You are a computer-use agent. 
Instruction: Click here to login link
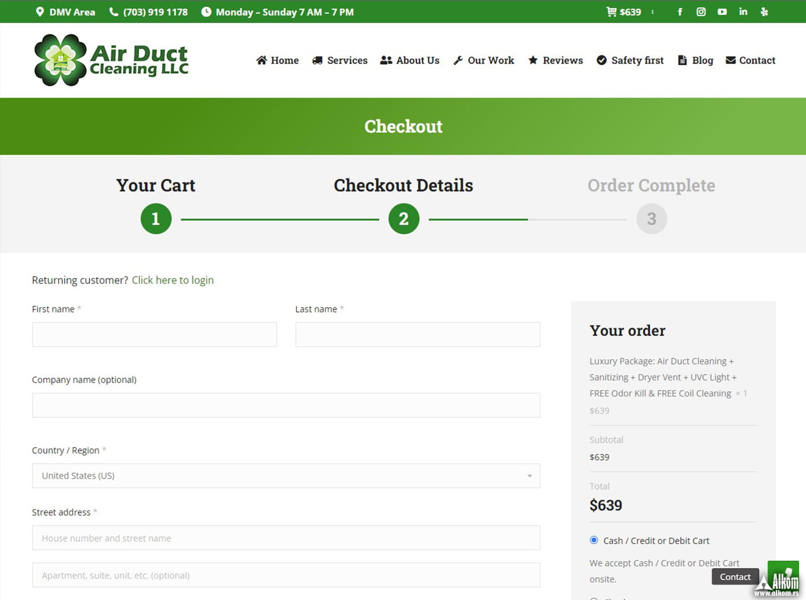(172, 280)
